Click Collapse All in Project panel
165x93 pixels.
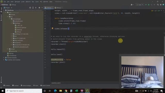point(36,8)
